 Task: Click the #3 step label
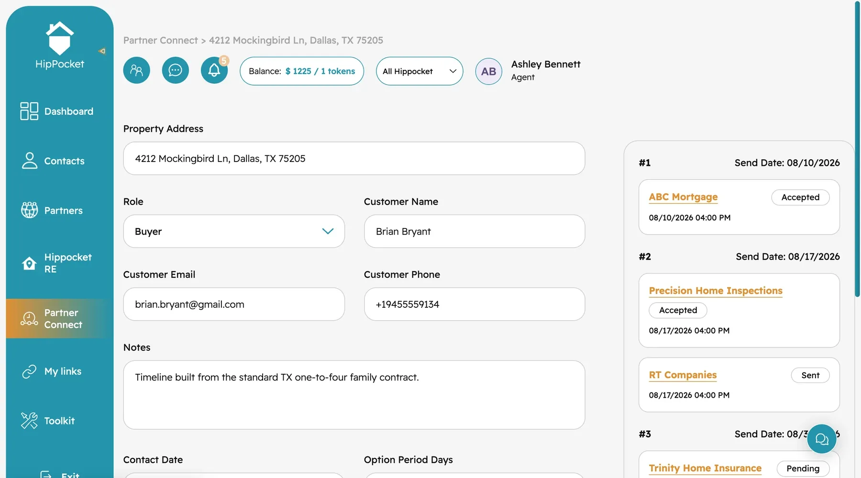(644, 434)
